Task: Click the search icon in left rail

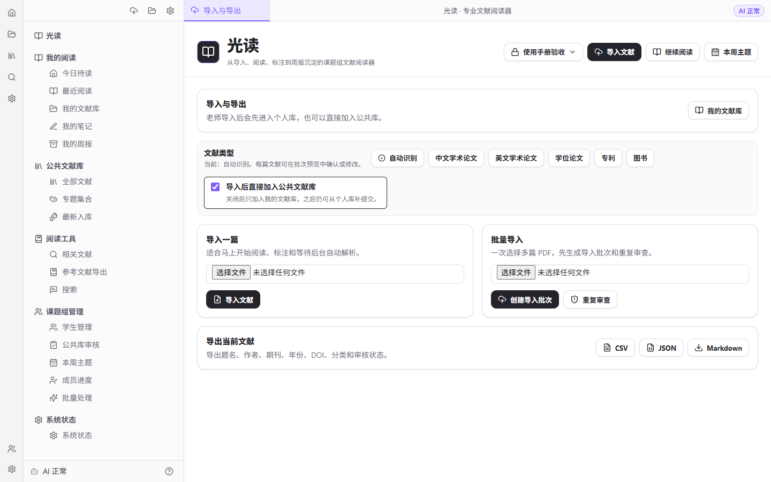Action: [12, 77]
